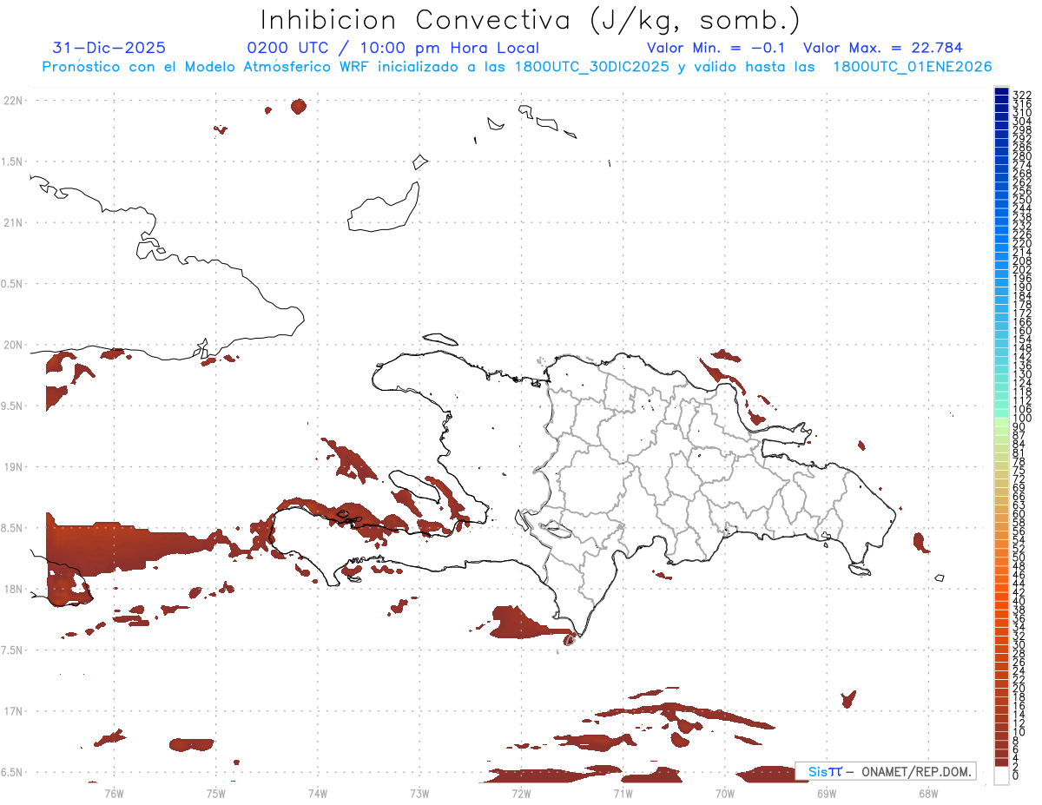The height and width of the screenshot is (805, 1042).
Task: Click longitude label '68W'
Action: point(928,792)
